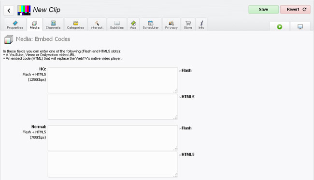Focus the HQ Flash embed code field
314x180 pixels.
[x=113, y=80]
